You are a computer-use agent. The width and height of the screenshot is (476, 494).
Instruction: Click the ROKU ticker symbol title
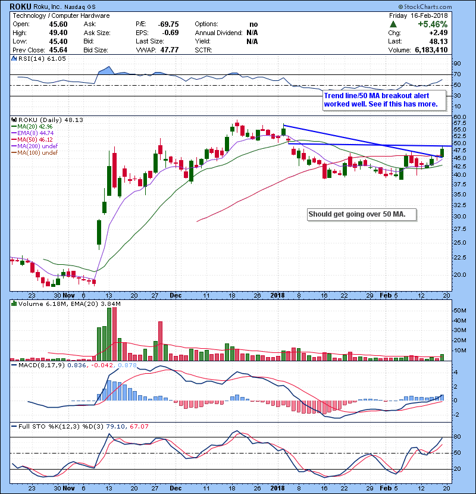(20, 7)
